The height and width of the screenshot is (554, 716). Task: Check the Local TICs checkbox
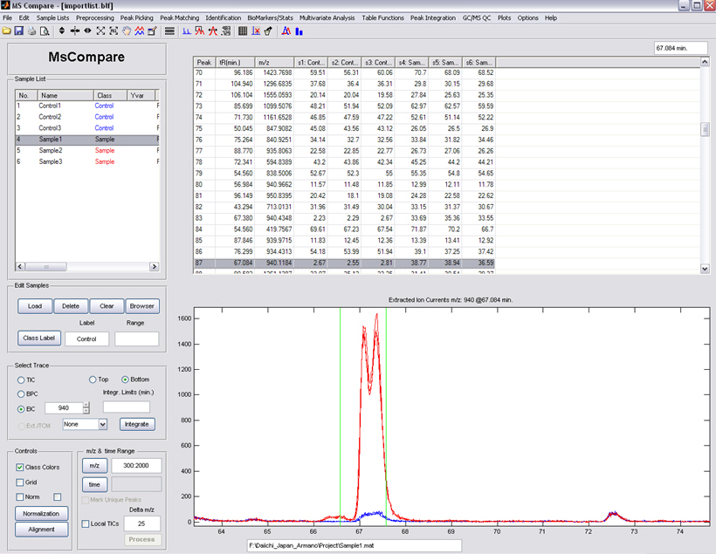(x=85, y=524)
